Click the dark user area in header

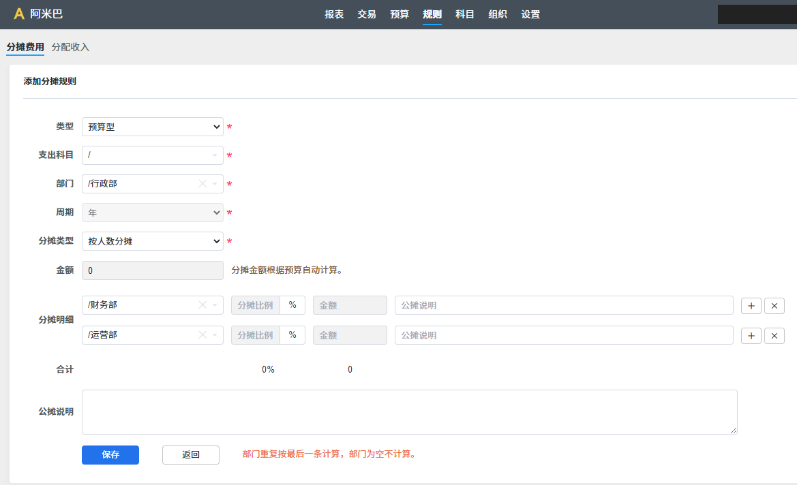point(757,14)
